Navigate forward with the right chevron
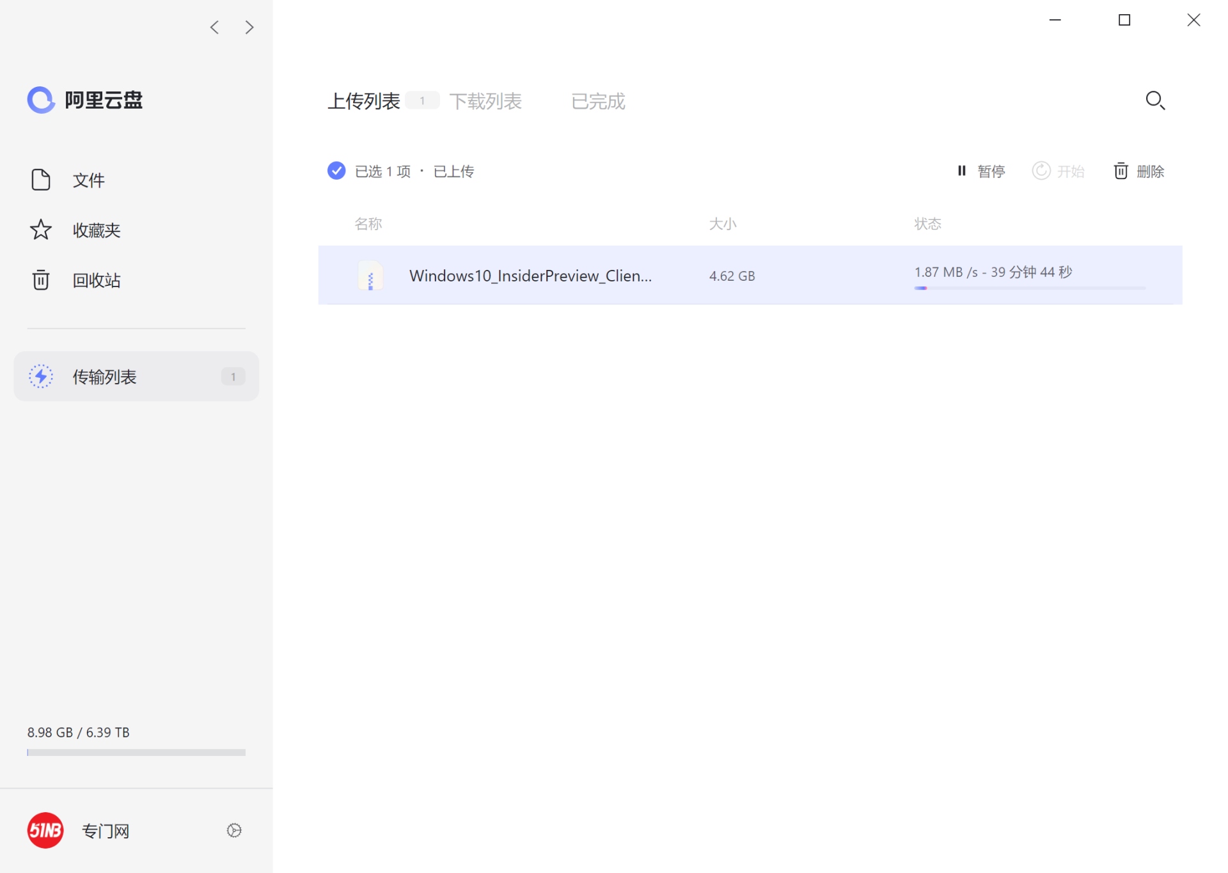The width and height of the screenshot is (1228, 873). [x=249, y=28]
